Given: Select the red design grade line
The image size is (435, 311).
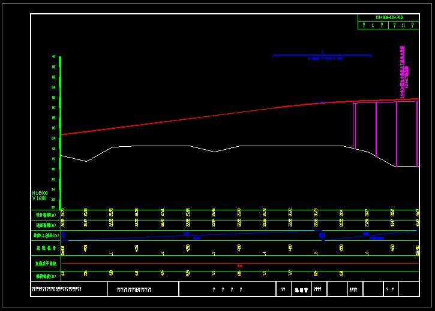Looking at the screenshot, I should (x=180, y=119).
